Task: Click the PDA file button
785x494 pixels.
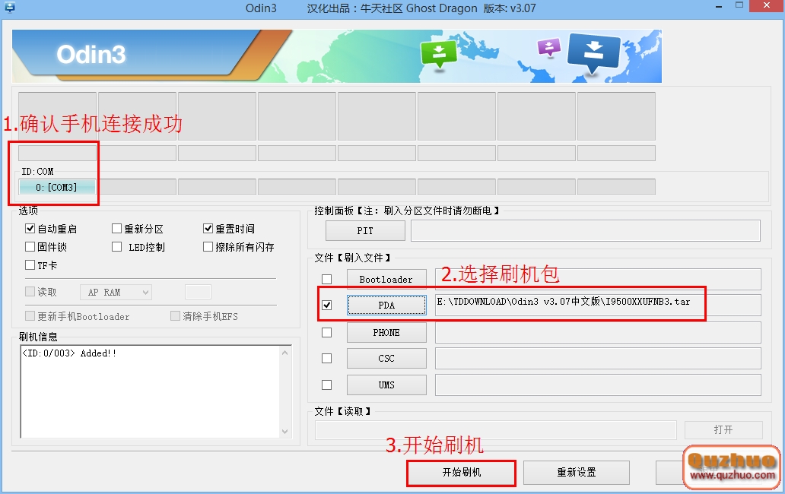Action: 386,305
